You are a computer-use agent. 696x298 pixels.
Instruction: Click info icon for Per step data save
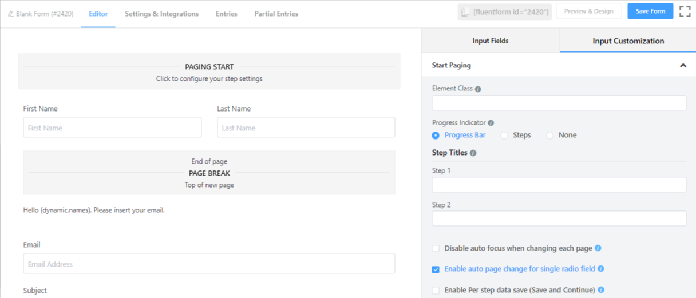(x=601, y=290)
